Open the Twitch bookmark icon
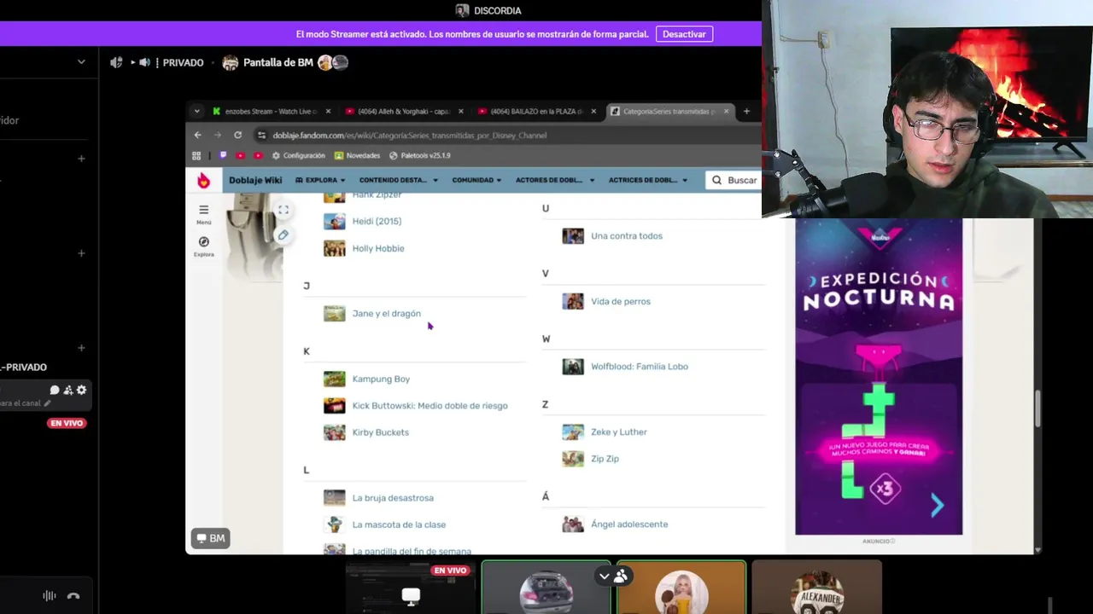 tap(223, 155)
